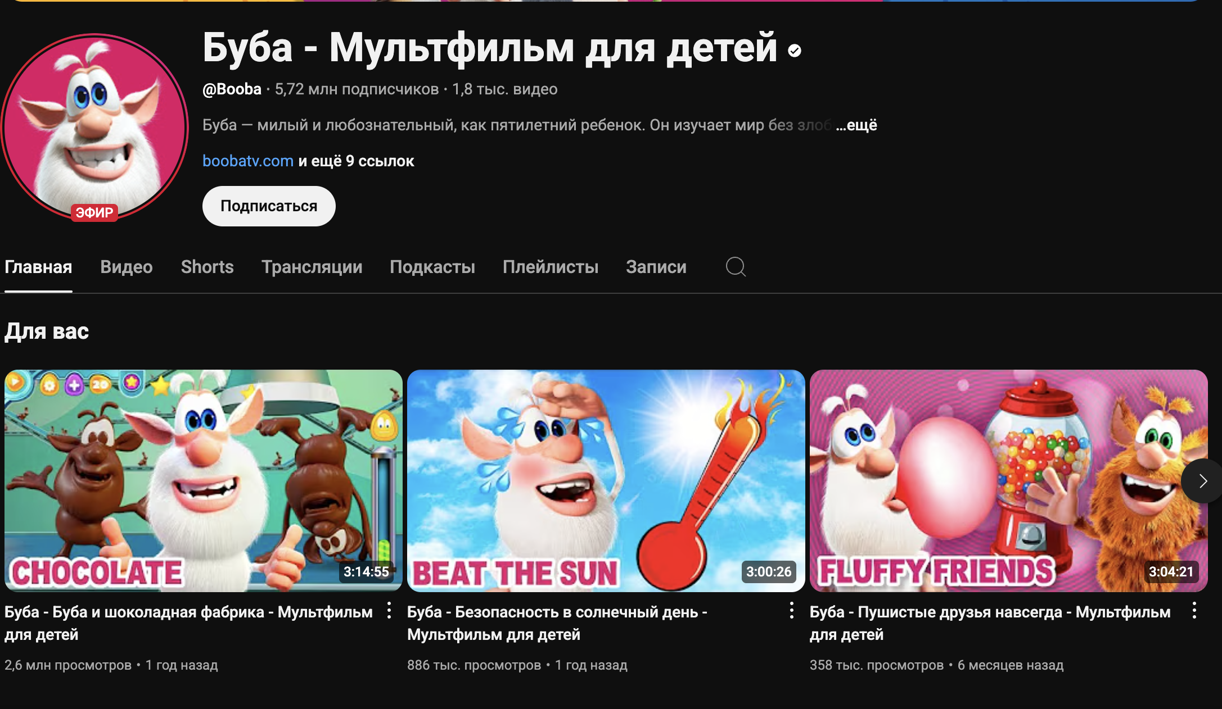The width and height of the screenshot is (1222, 709).
Task: Switch to the Shorts tab
Action: click(207, 267)
